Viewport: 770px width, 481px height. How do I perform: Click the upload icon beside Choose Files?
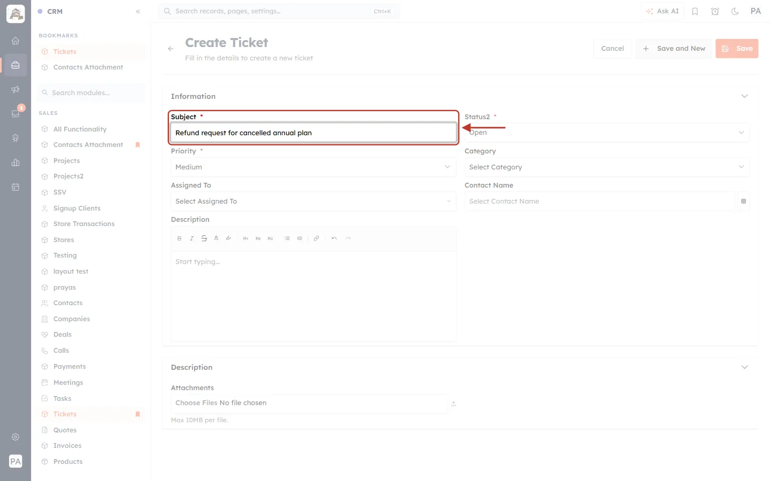[x=453, y=404]
